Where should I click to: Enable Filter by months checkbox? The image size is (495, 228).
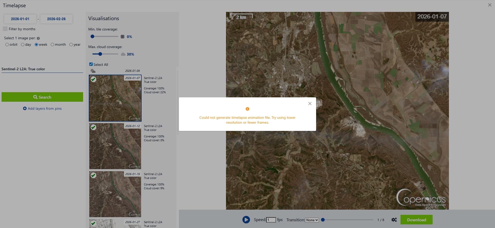coord(5,29)
